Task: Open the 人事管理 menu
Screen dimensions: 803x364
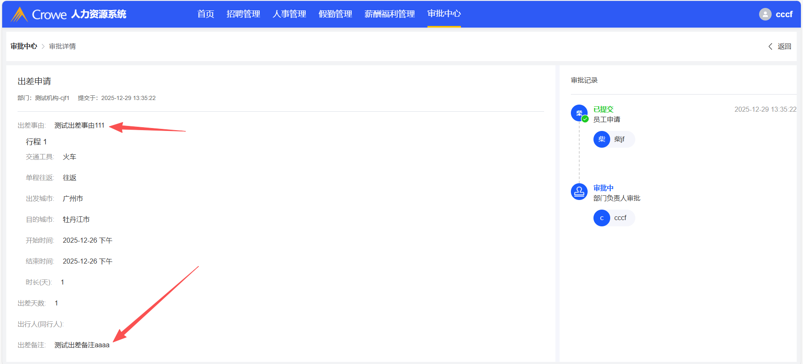Action: click(x=289, y=14)
